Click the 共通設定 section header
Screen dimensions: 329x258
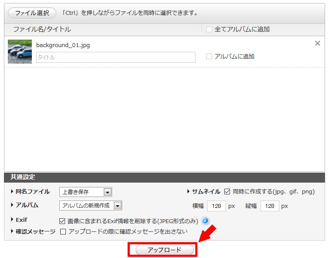(164, 177)
